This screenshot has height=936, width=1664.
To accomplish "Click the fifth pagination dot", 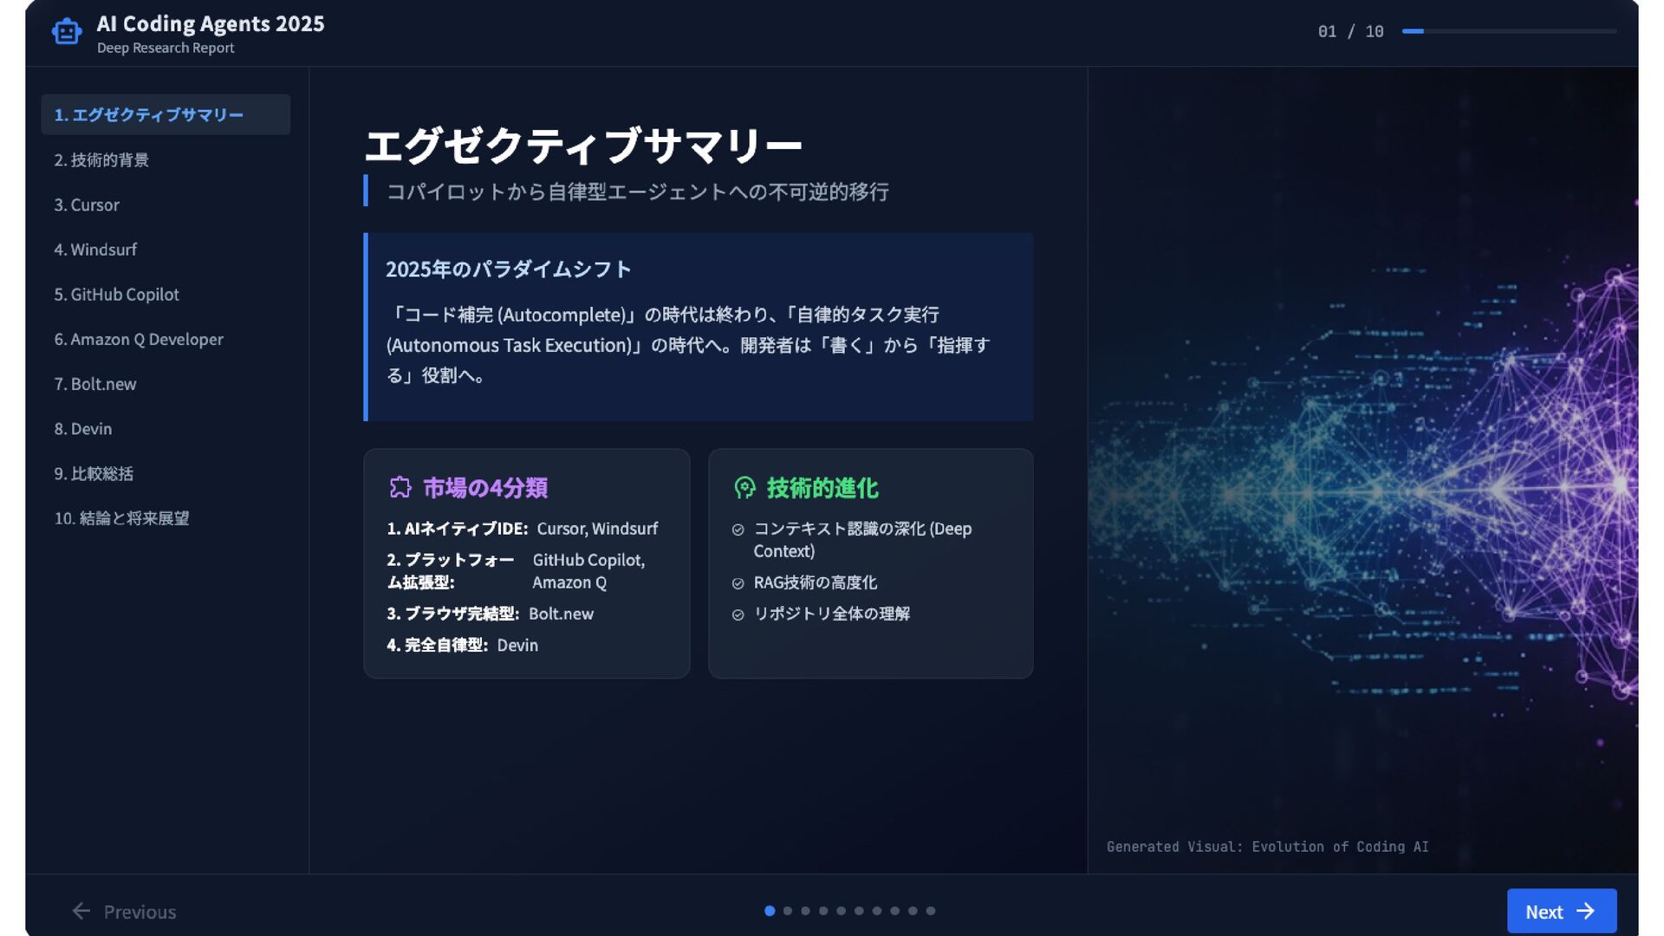I will click(x=842, y=911).
